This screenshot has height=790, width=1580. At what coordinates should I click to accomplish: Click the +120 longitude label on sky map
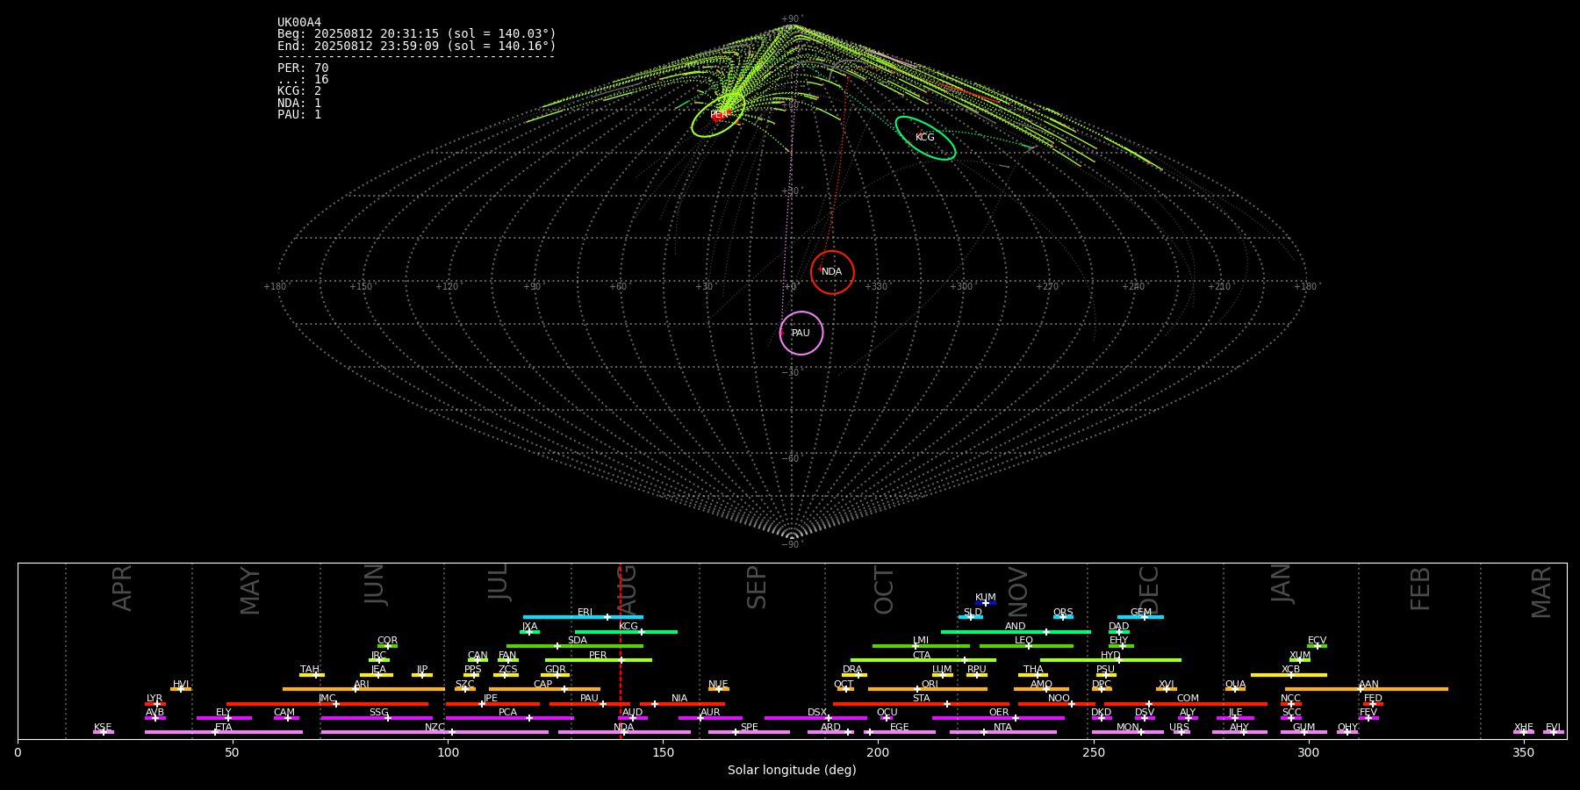447,287
